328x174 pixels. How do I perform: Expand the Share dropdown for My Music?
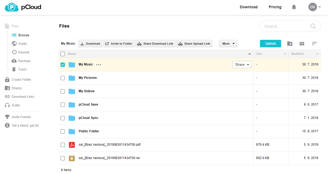242,64
